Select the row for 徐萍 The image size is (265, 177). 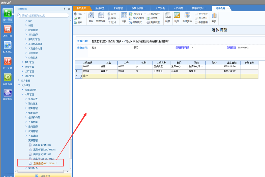(x=167, y=66)
